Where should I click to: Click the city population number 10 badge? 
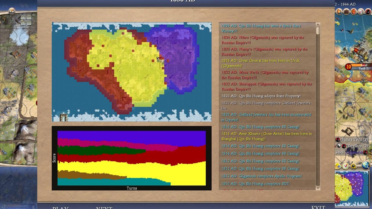(x=348, y=67)
